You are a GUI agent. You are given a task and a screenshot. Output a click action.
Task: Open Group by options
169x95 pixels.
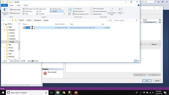click(x=77, y=9)
